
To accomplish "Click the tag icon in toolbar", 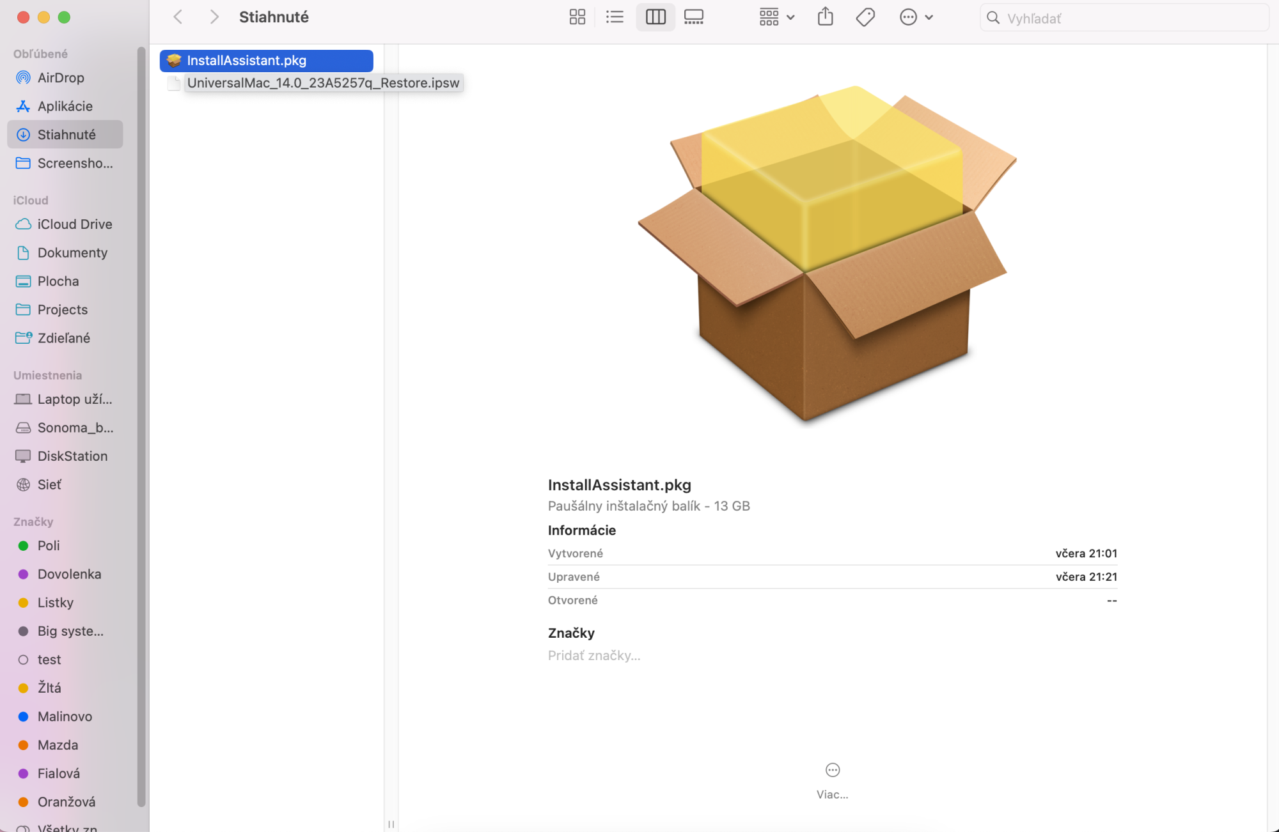I will (865, 17).
